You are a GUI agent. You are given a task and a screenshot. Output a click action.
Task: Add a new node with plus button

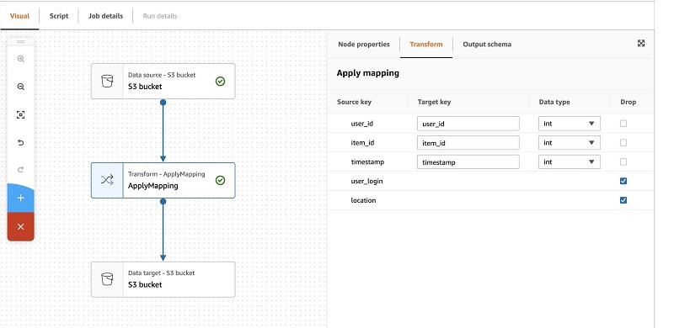click(x=20, y=198)
